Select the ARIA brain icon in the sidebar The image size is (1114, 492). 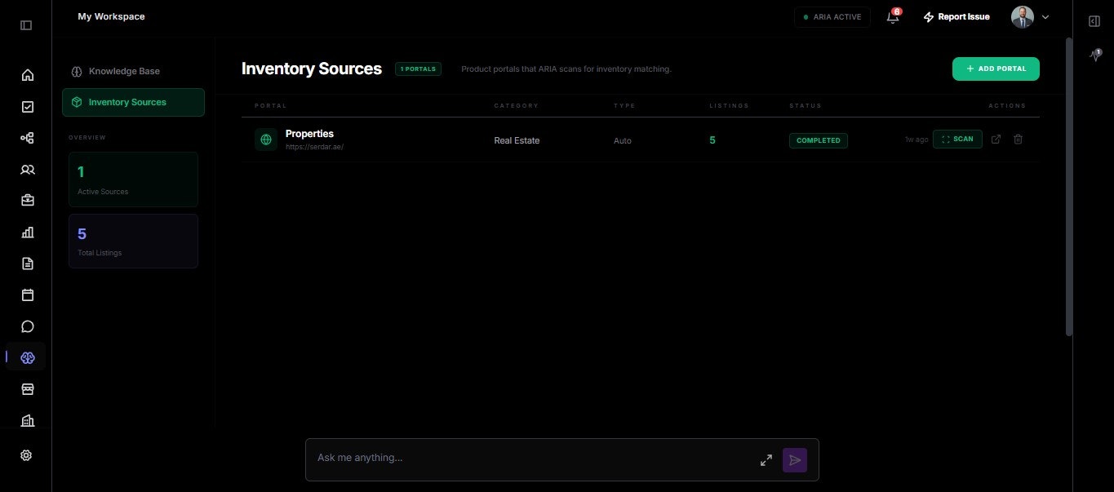point(27,357)
